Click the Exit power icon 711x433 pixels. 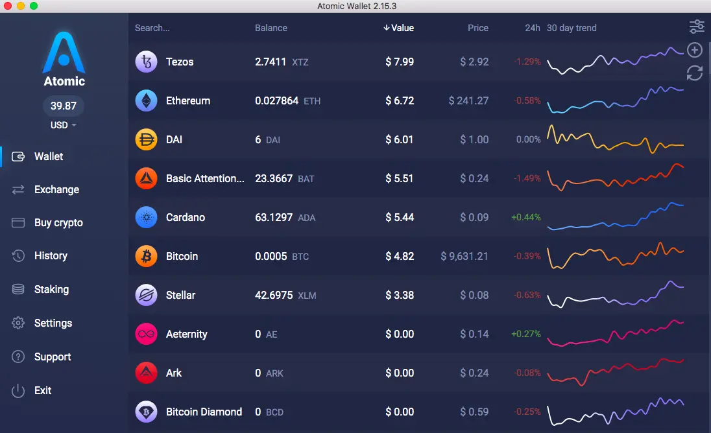point(18,390)
